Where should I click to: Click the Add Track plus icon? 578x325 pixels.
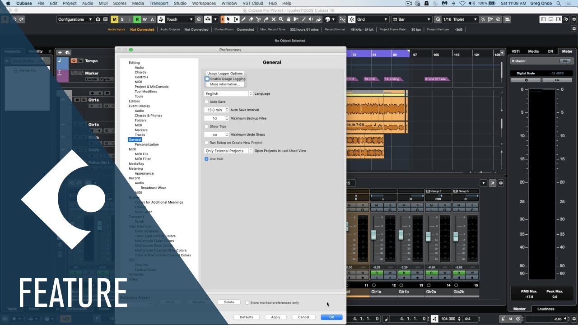pos(60,52)
